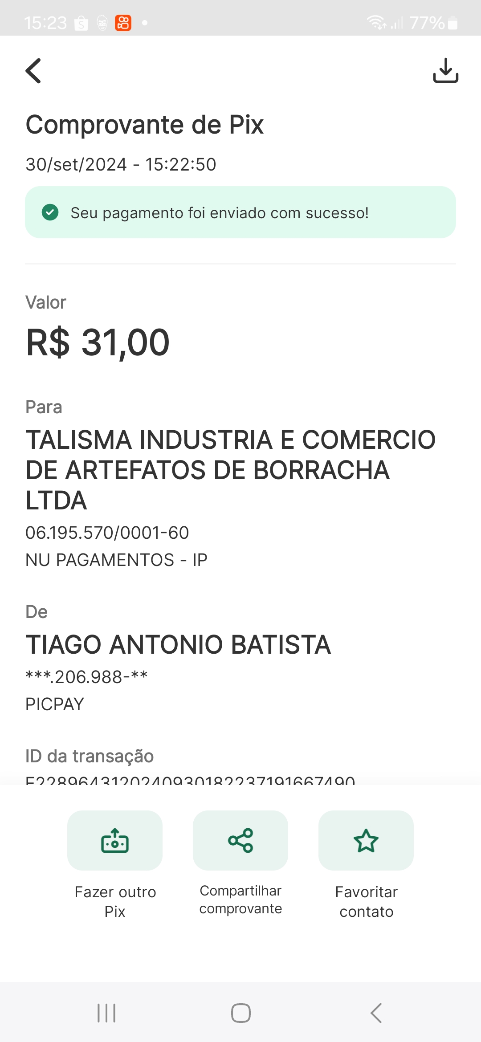Tap the share receipt icon
The width and height of the screenshot is (481, 1042).
[240, 840]
